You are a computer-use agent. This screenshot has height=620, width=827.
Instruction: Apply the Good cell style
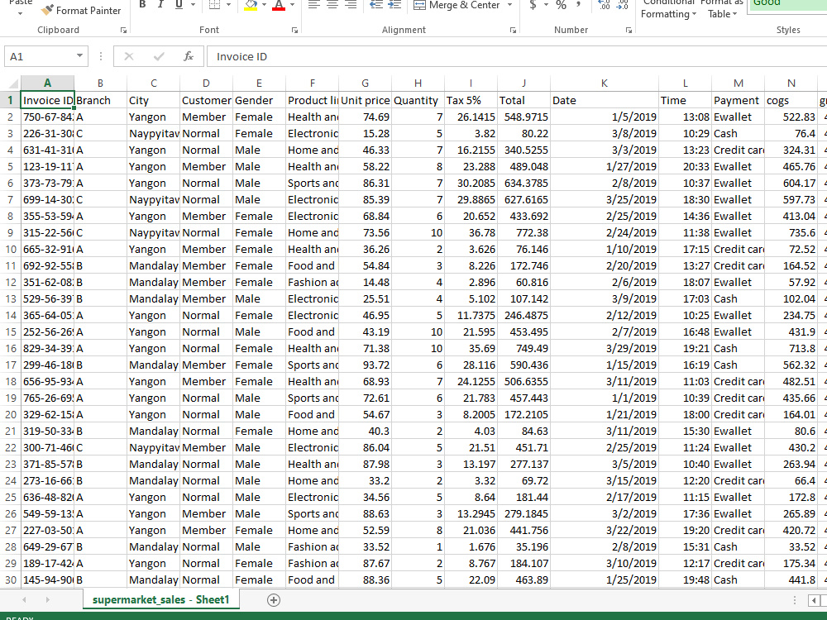point(787,5)
